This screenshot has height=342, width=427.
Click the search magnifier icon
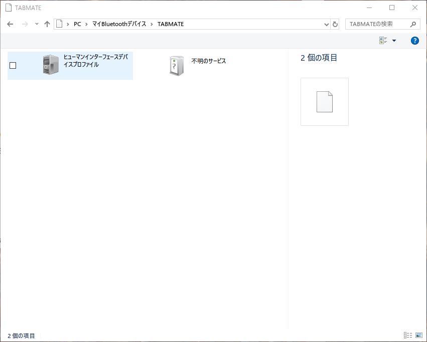pos(413,24)
